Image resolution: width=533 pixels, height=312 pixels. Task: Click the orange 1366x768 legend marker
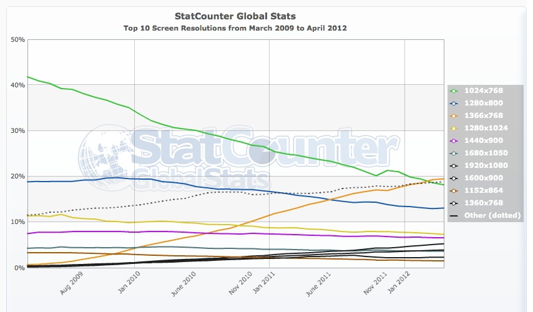[454, 116]
